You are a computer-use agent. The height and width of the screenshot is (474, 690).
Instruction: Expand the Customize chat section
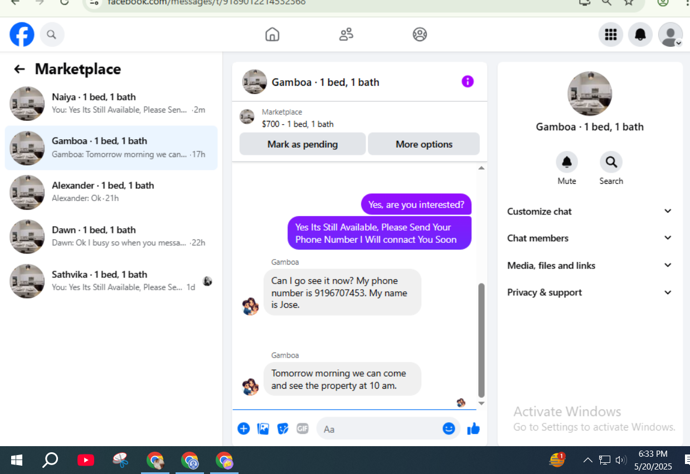[x=590, y=212]
